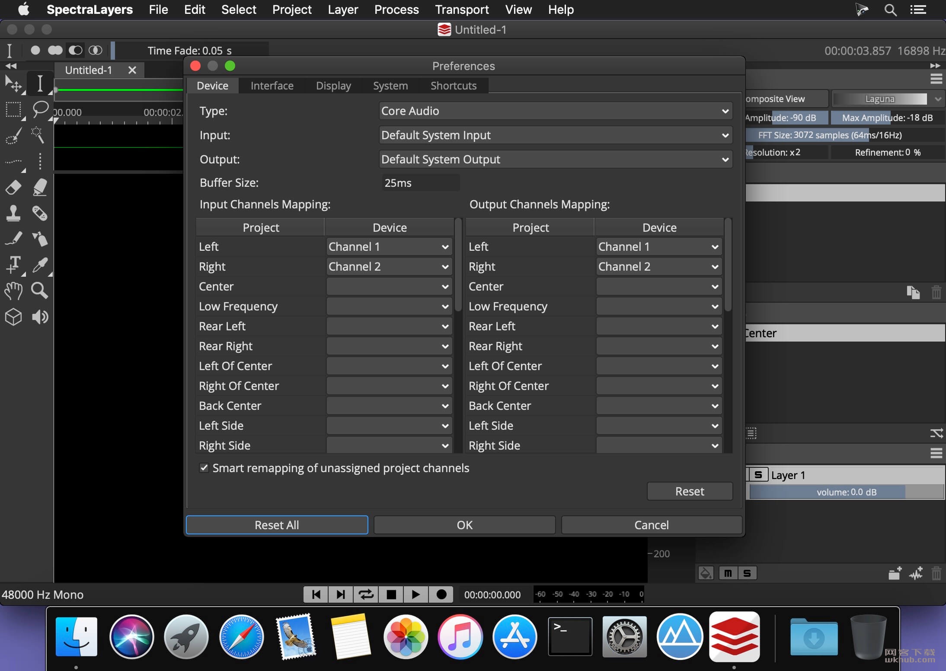Viewport: 946px width, 671px height.
Task: Open output mapping Low Frequency device dropdown
Action: tap(659, 307)
